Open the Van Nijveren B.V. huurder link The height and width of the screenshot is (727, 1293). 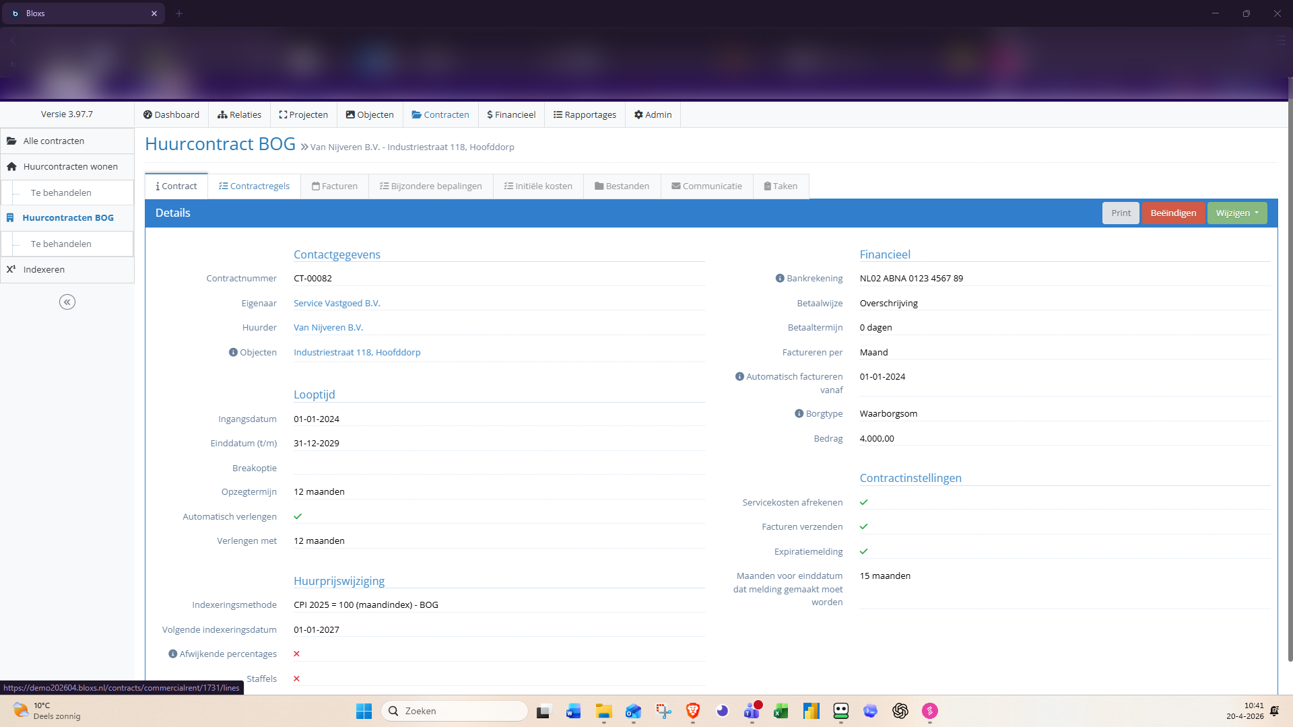click(x=328, y=327)
